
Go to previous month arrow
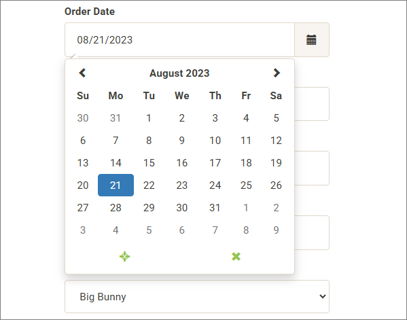point(82,73)
